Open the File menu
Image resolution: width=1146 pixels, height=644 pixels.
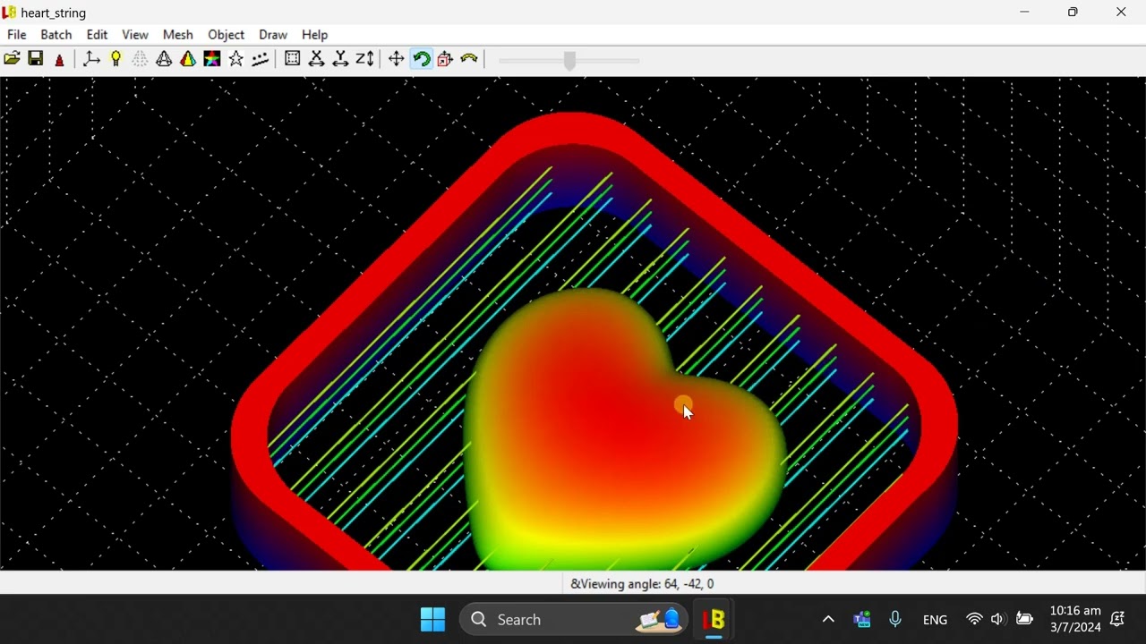17,35
